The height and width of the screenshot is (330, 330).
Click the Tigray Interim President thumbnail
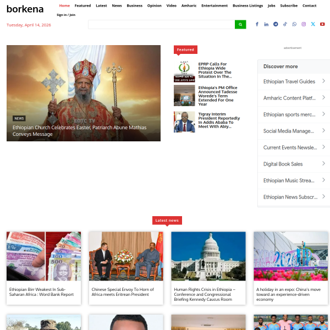point(184,122)
